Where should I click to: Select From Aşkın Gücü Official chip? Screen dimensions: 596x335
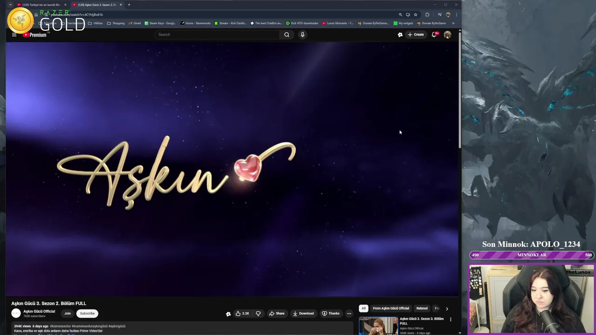(391, 308)
